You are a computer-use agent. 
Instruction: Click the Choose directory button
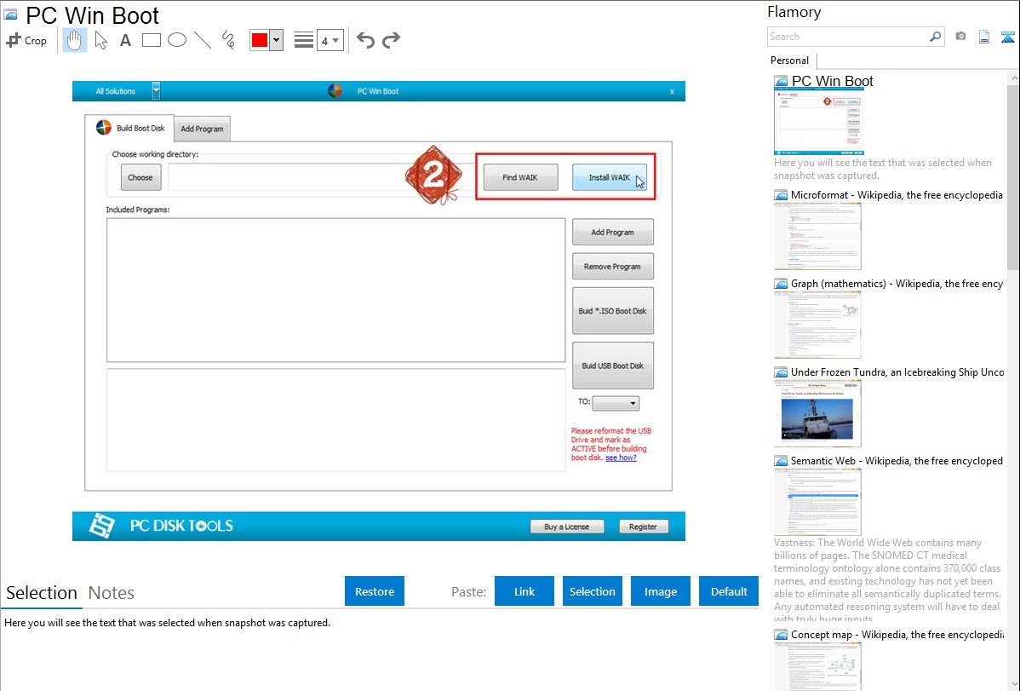pyautogui.click(x=140, y=177)
